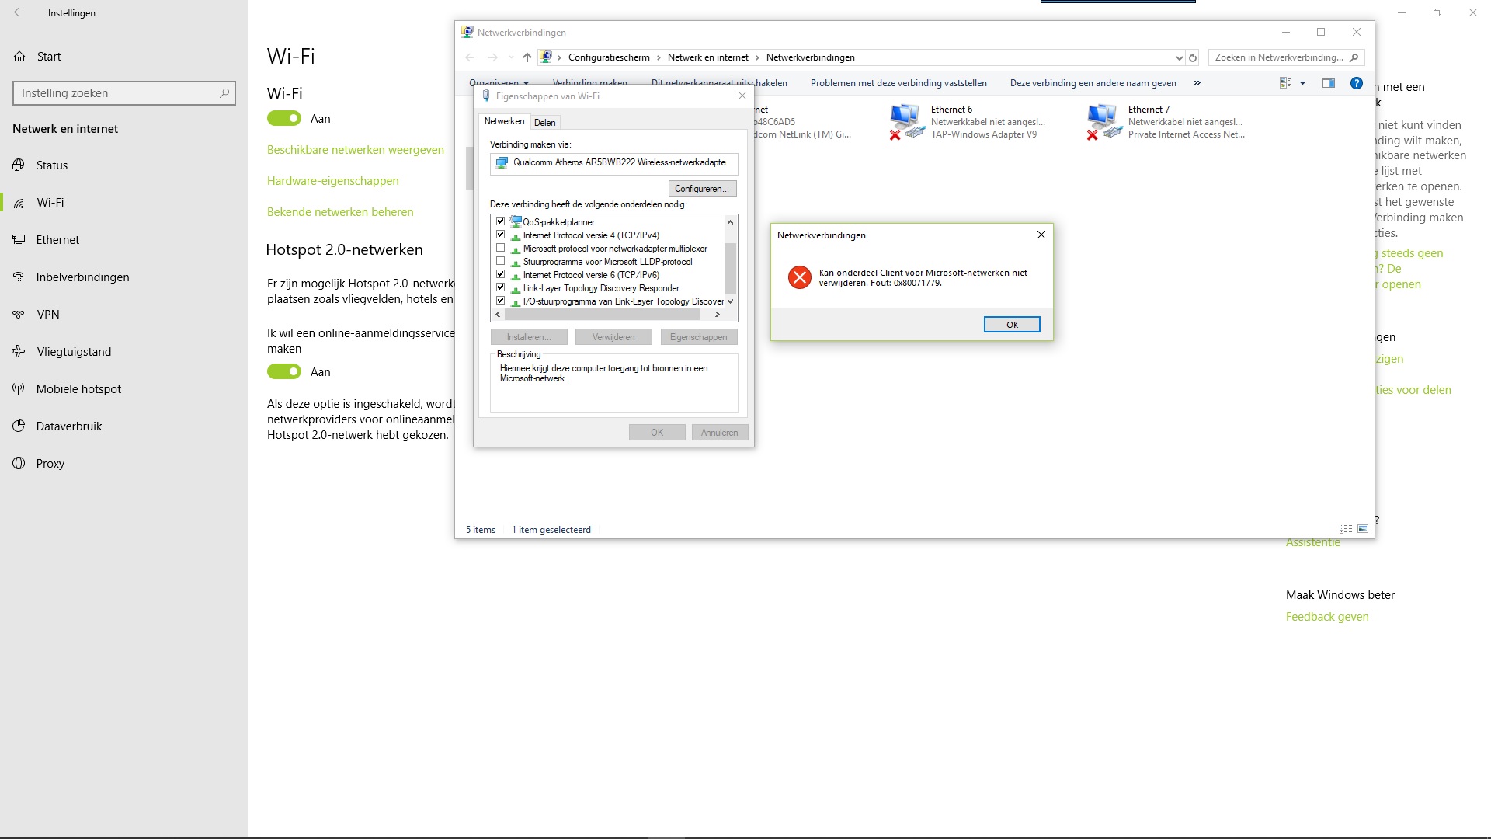Click Dit netwerkapparaat uitschakelen
The height and width of the screenshot is (839, 1491).
(x=719, y=83)
